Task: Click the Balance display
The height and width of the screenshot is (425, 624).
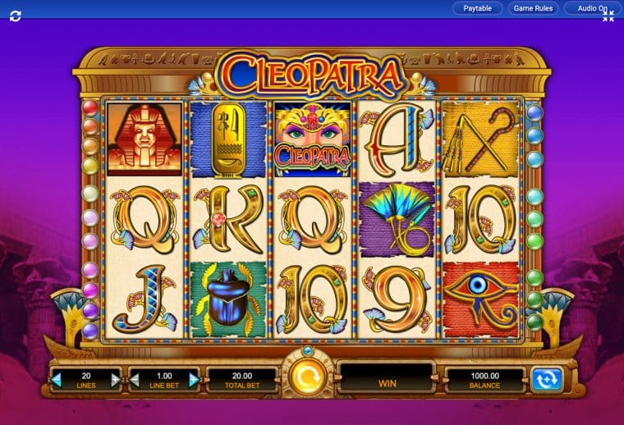Action: point(484,380)
